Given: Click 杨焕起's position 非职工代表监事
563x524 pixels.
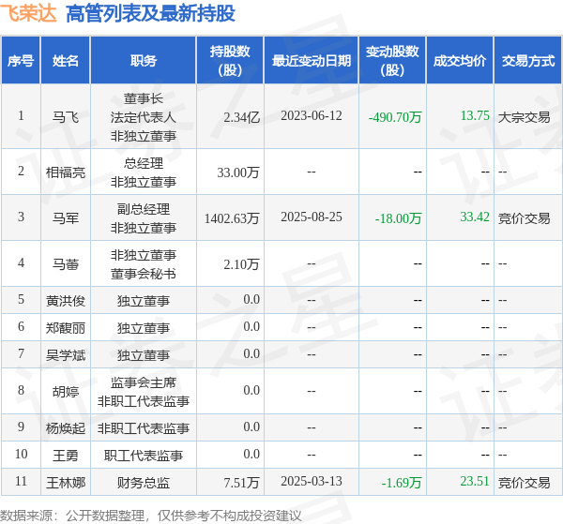Looking at the screenshot, I should [144, 427].
